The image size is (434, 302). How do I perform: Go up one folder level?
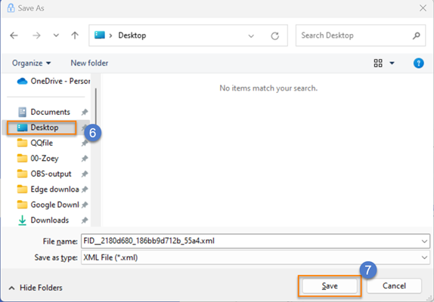point(75,35)
